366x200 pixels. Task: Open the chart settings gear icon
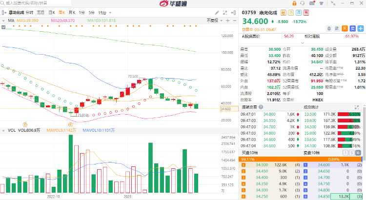pyautogui.click(x=231, y=12)
